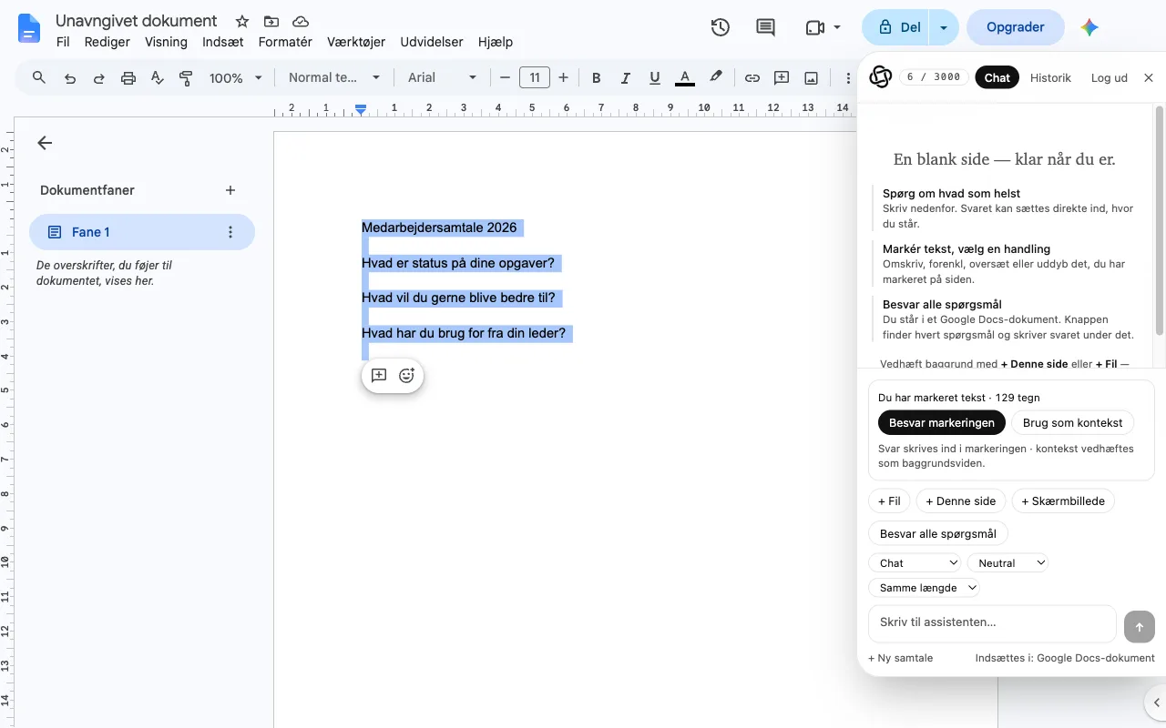Toggle italic formatting
Viewport: 1166px width, 728px height.
tap(625, 78)
